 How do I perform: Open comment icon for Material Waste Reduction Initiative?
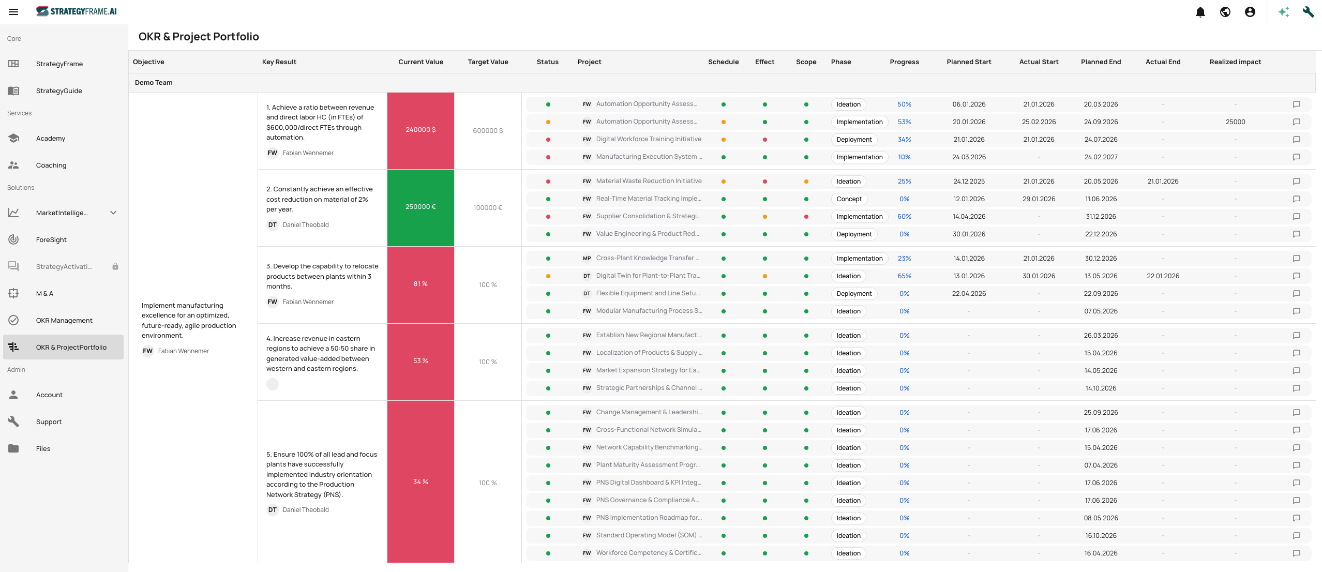[x=1296, y=182]
